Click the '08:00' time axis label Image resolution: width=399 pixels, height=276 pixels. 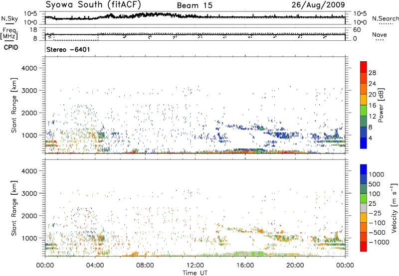[145, 266]
